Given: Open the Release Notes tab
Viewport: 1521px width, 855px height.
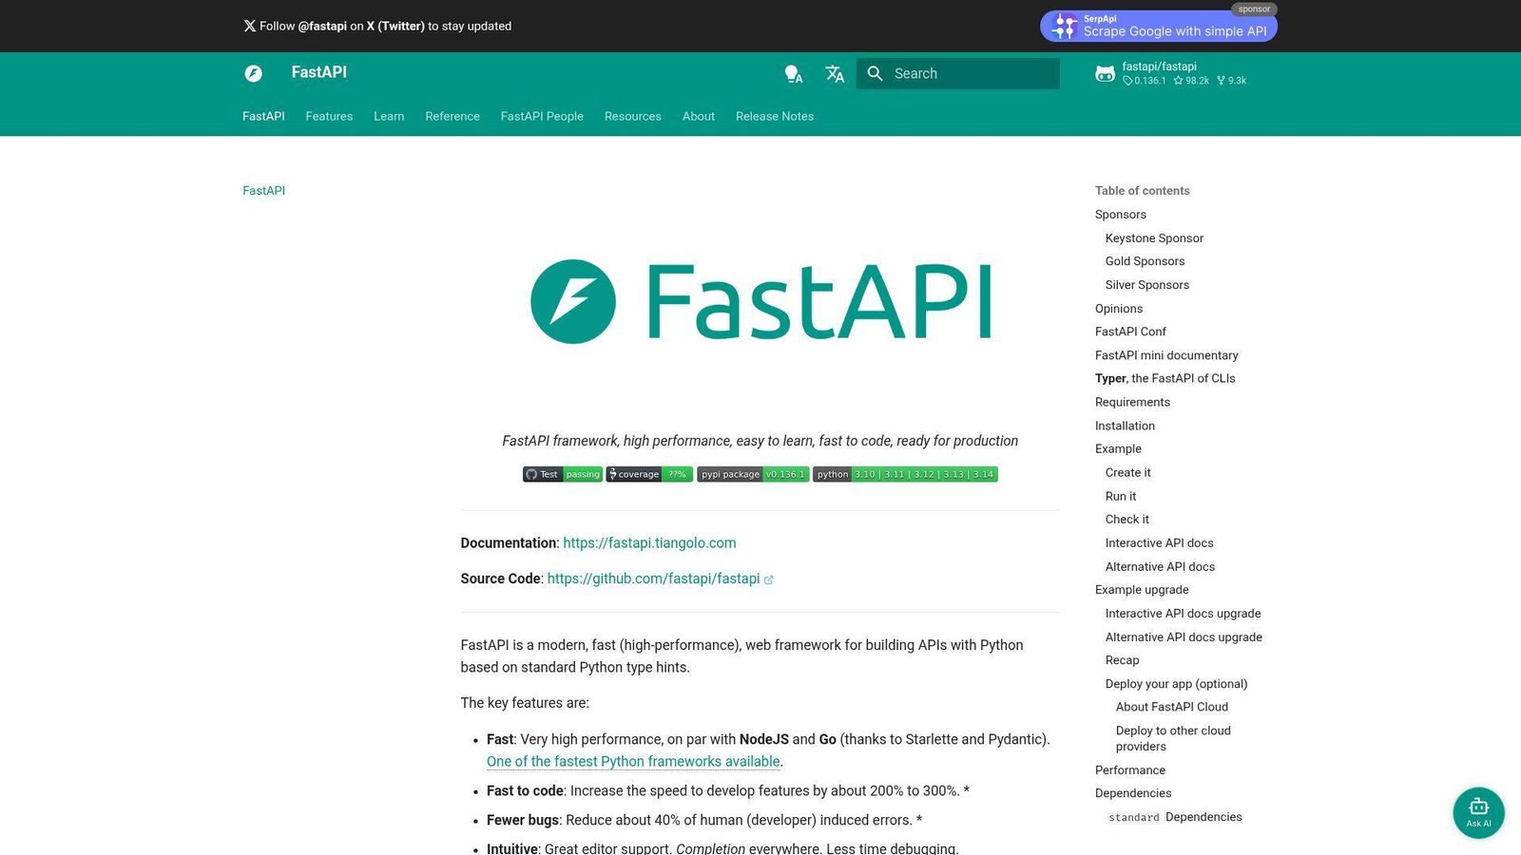Looking at the screenshot, I should click(775, 116).
